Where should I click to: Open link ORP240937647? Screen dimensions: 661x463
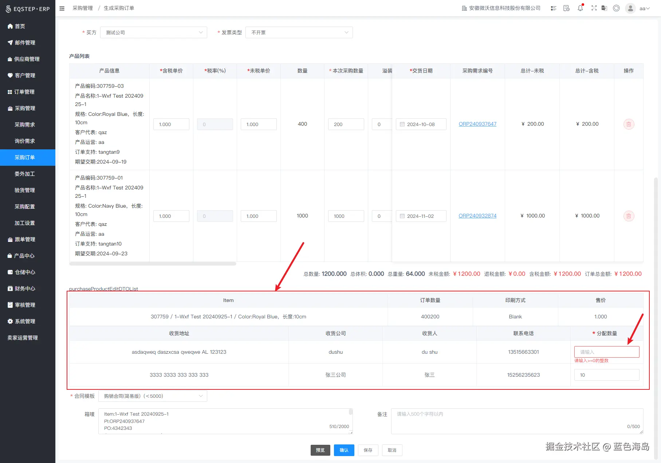click(x=477, y=124)
